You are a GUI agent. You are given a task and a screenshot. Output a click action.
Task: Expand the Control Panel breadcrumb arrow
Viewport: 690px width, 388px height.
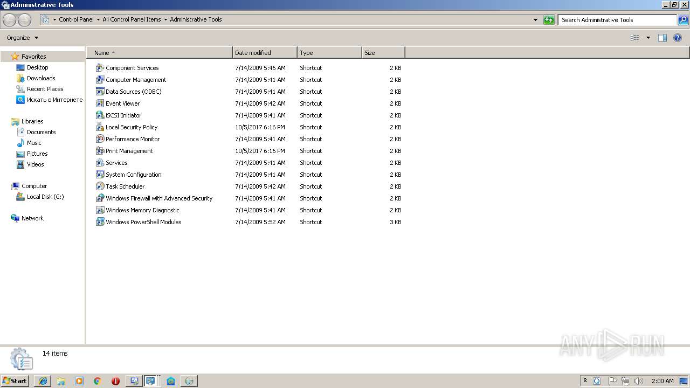point(98,19)
